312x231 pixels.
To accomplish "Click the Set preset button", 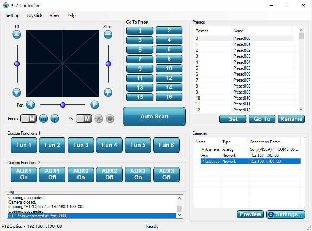I will 233,119.
